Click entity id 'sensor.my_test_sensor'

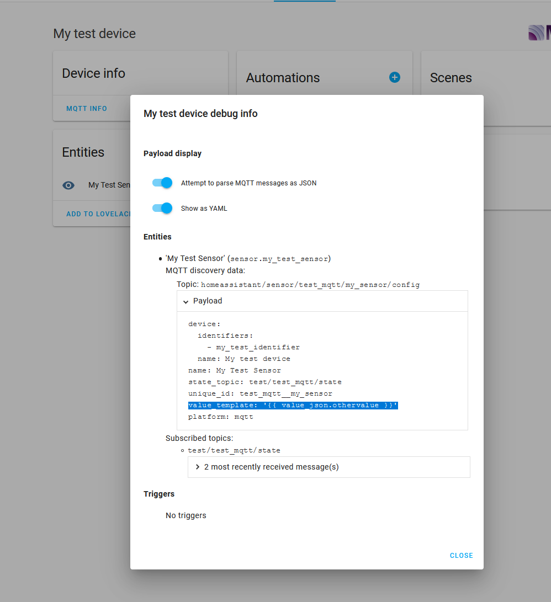tap(279, 259)
